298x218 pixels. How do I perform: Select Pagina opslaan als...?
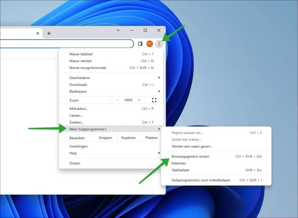pyautogui.click(x=216, y=133)
